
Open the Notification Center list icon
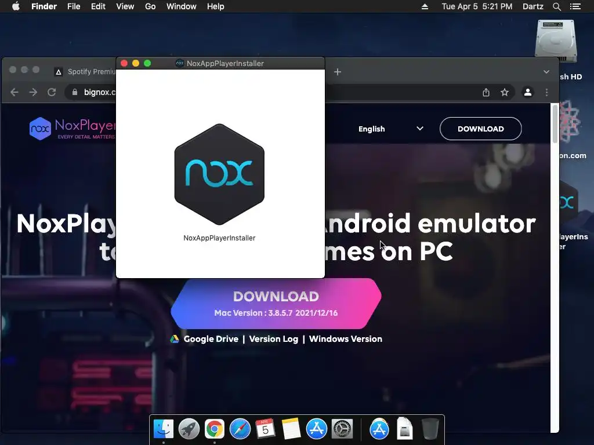tap(575, 6)
